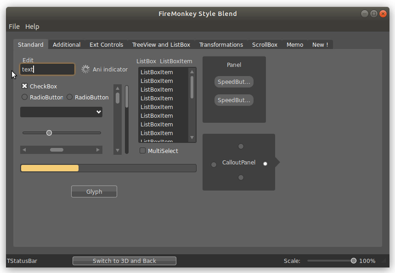The height and width of the screenshot is (273, 395).
Task: Click the Edit text field containing text
Action: pyautogui.click(x=47, y=69)
